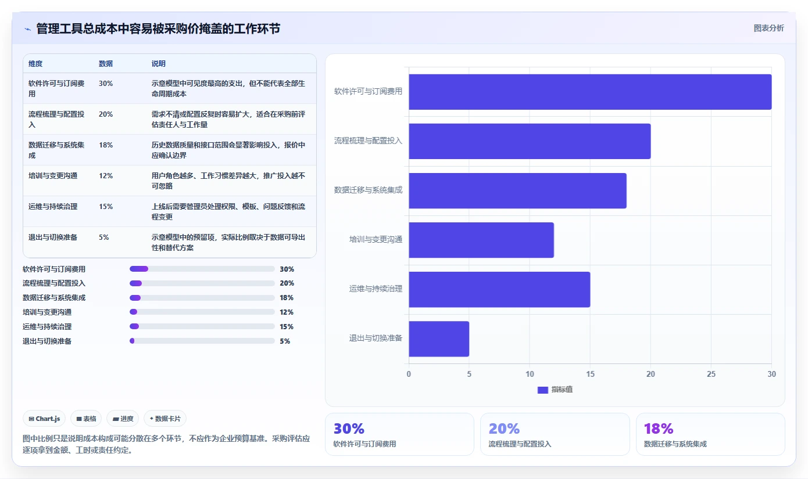Click the chart bar for 退出与切换准备

click(439, 338)
